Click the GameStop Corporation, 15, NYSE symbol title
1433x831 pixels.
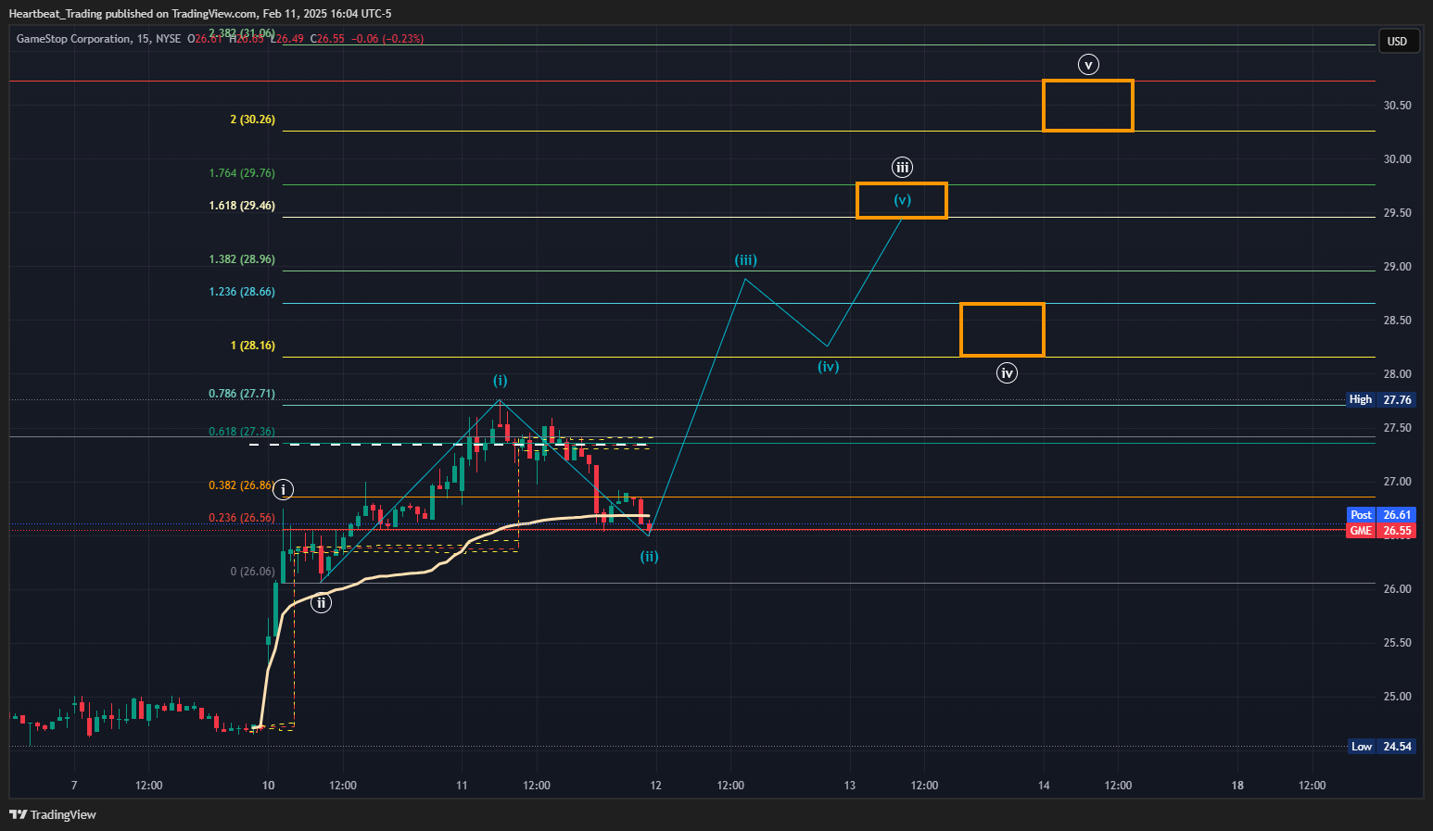coord(99,39)
